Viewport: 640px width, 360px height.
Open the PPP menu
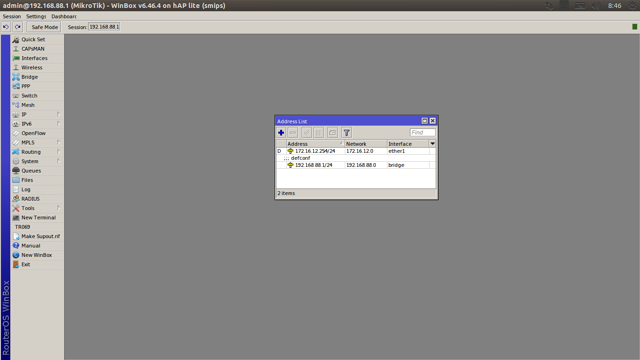click(x=37, y=86)
